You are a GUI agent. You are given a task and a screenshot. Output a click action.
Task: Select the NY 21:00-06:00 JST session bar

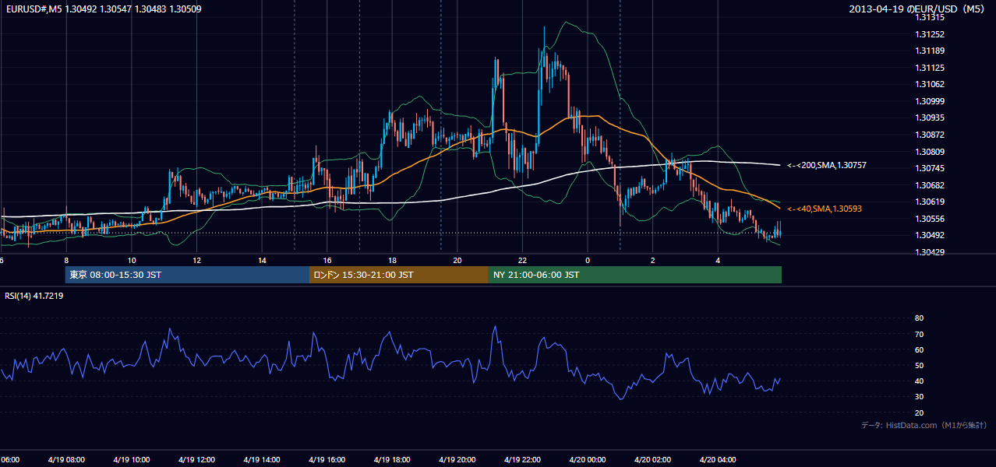(x=635, y=275)
